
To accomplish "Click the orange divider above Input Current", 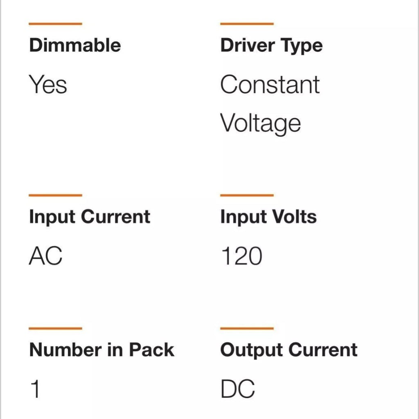I will (x=55, y=195).
